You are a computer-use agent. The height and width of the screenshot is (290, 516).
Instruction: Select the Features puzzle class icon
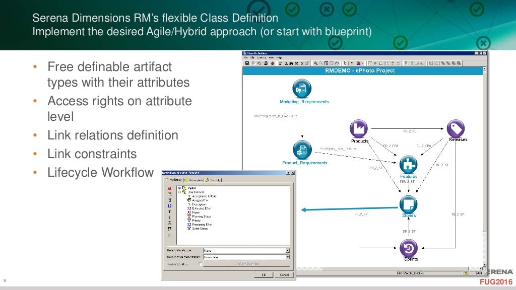[x=408, y=165]
